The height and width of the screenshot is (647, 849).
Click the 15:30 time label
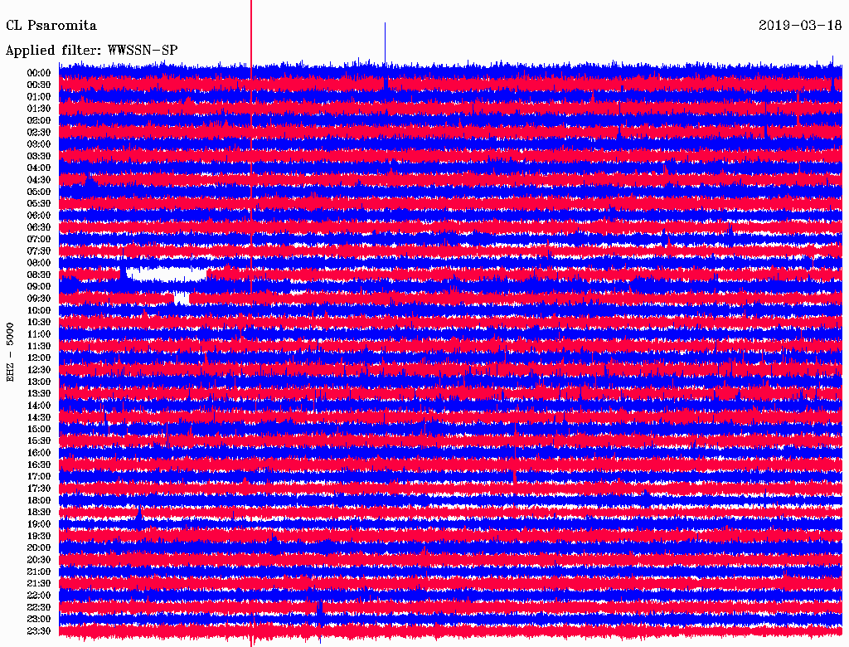(x=39, y=441)
